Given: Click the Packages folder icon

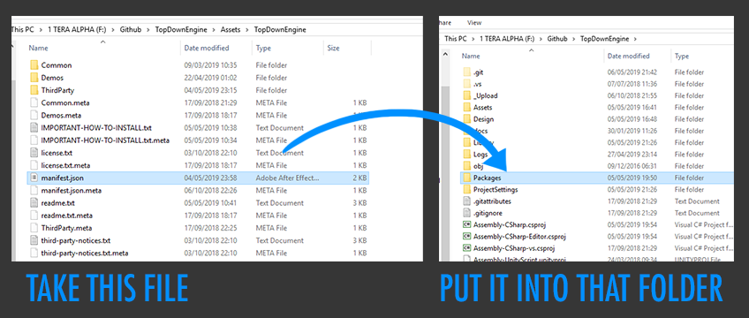Looking at the screenshot, I should tap(466, 178).
